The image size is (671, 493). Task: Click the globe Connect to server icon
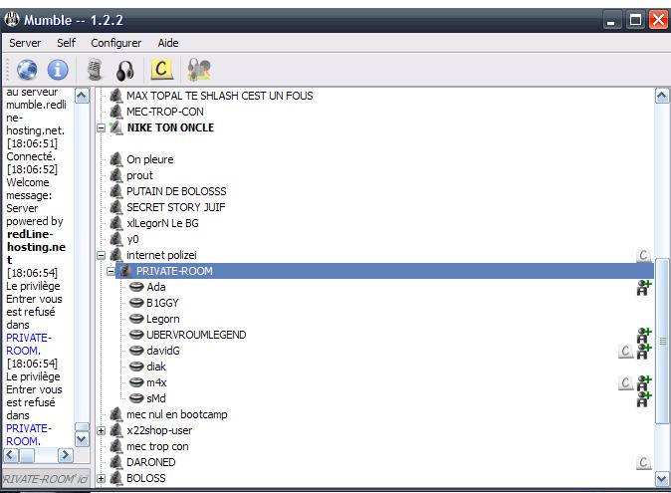27,70
